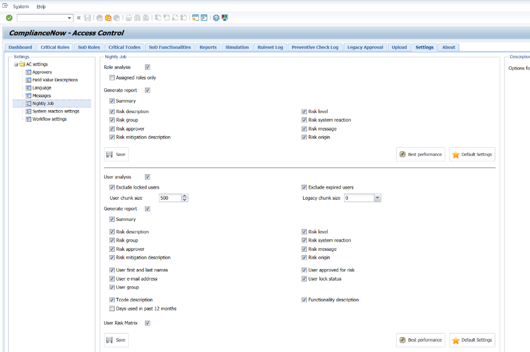This screenshot has height=352, width=530.
Task: Increase User chunk size with up arrow
Action: coord(184,196)
